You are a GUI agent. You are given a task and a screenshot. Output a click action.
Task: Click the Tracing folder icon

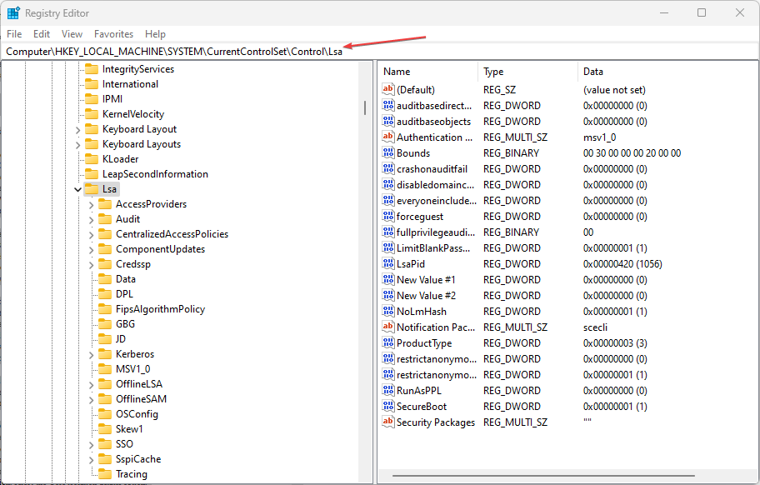click(105, 474)
